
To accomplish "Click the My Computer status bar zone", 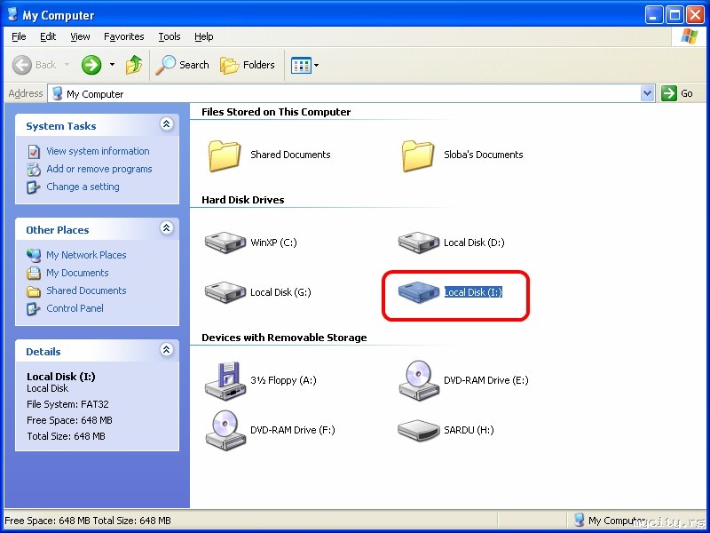I will click(637, 521).
